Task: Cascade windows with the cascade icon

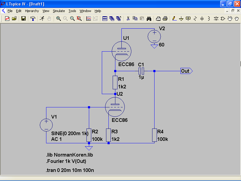Action: (x=111, y=19)
